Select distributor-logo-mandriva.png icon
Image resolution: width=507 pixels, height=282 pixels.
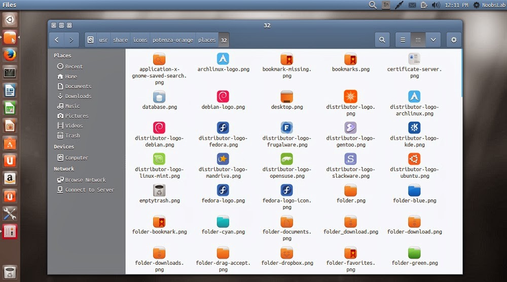223,159
